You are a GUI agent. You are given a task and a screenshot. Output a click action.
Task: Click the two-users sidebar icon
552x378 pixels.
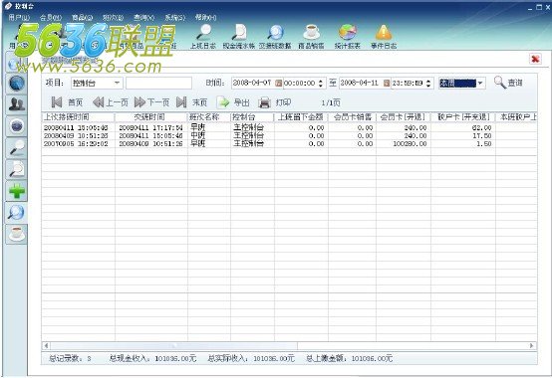(x=17, y=104)
